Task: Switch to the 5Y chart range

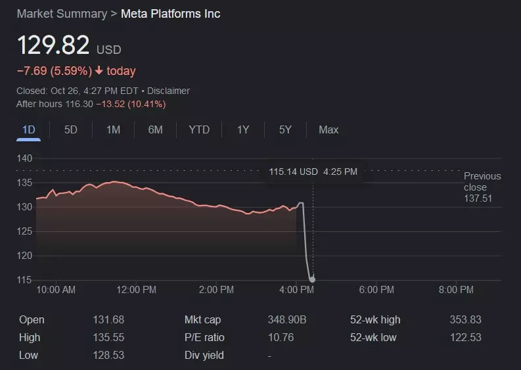Action: [x=284, y=130]
